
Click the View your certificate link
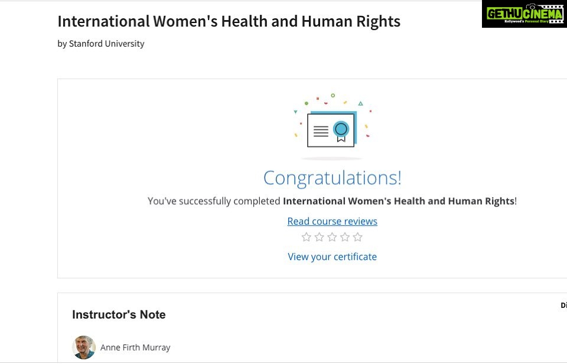tap(332, 256)
